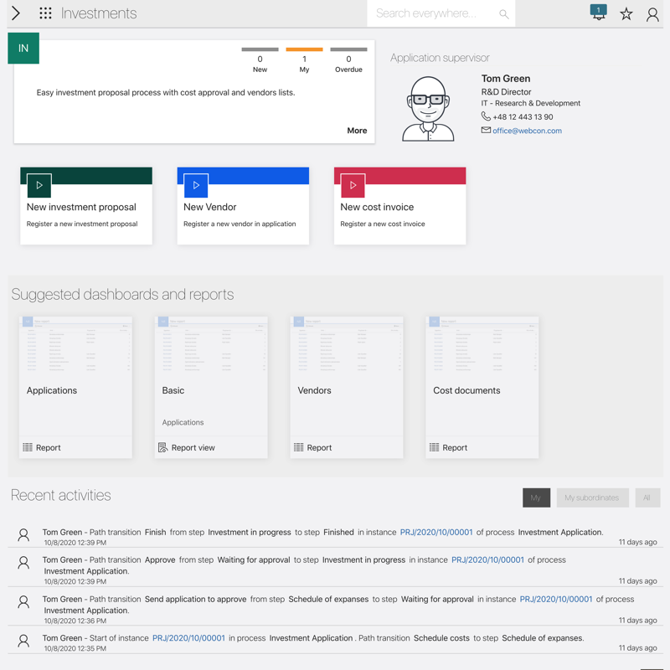The image size is (670, 670).
Task: Show My recent activities
Action: 536,497
